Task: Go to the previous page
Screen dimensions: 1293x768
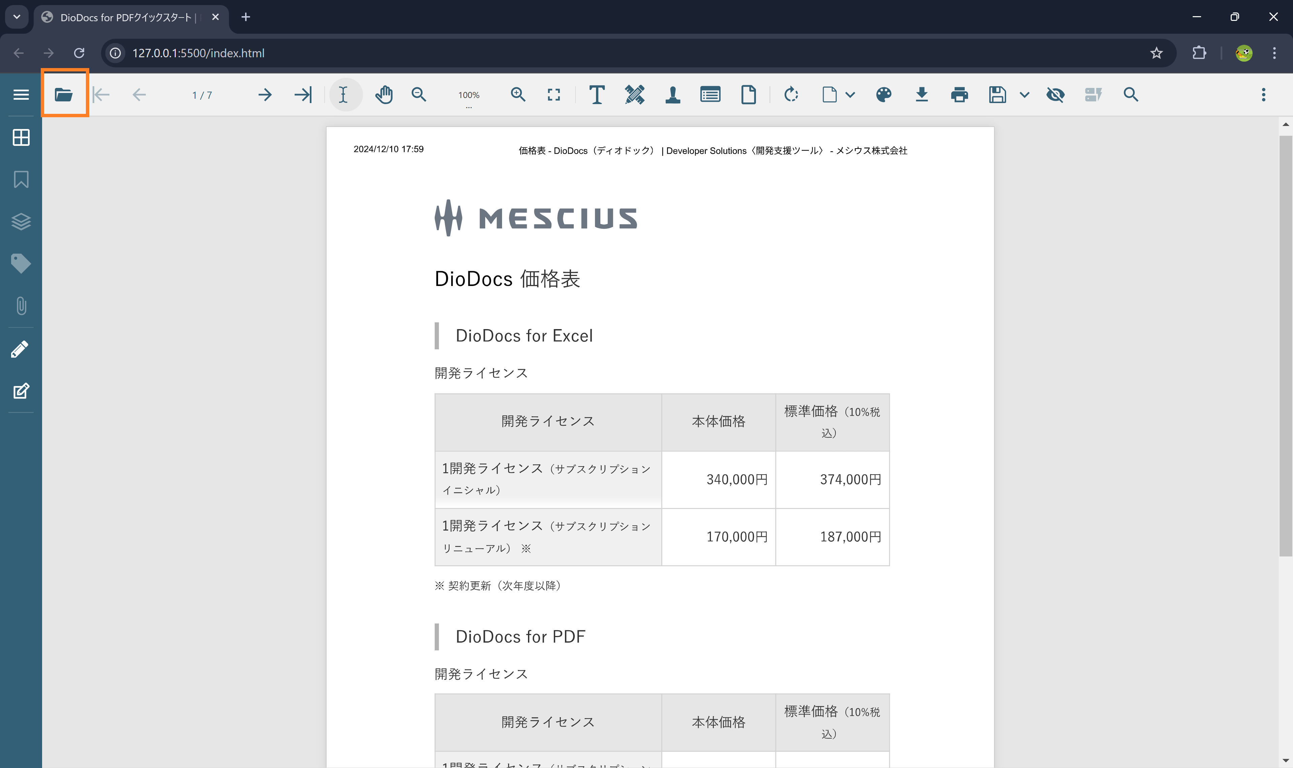Action: pos(139,95)
